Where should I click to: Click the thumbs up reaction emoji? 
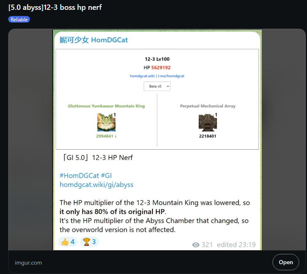pos(65,242)
